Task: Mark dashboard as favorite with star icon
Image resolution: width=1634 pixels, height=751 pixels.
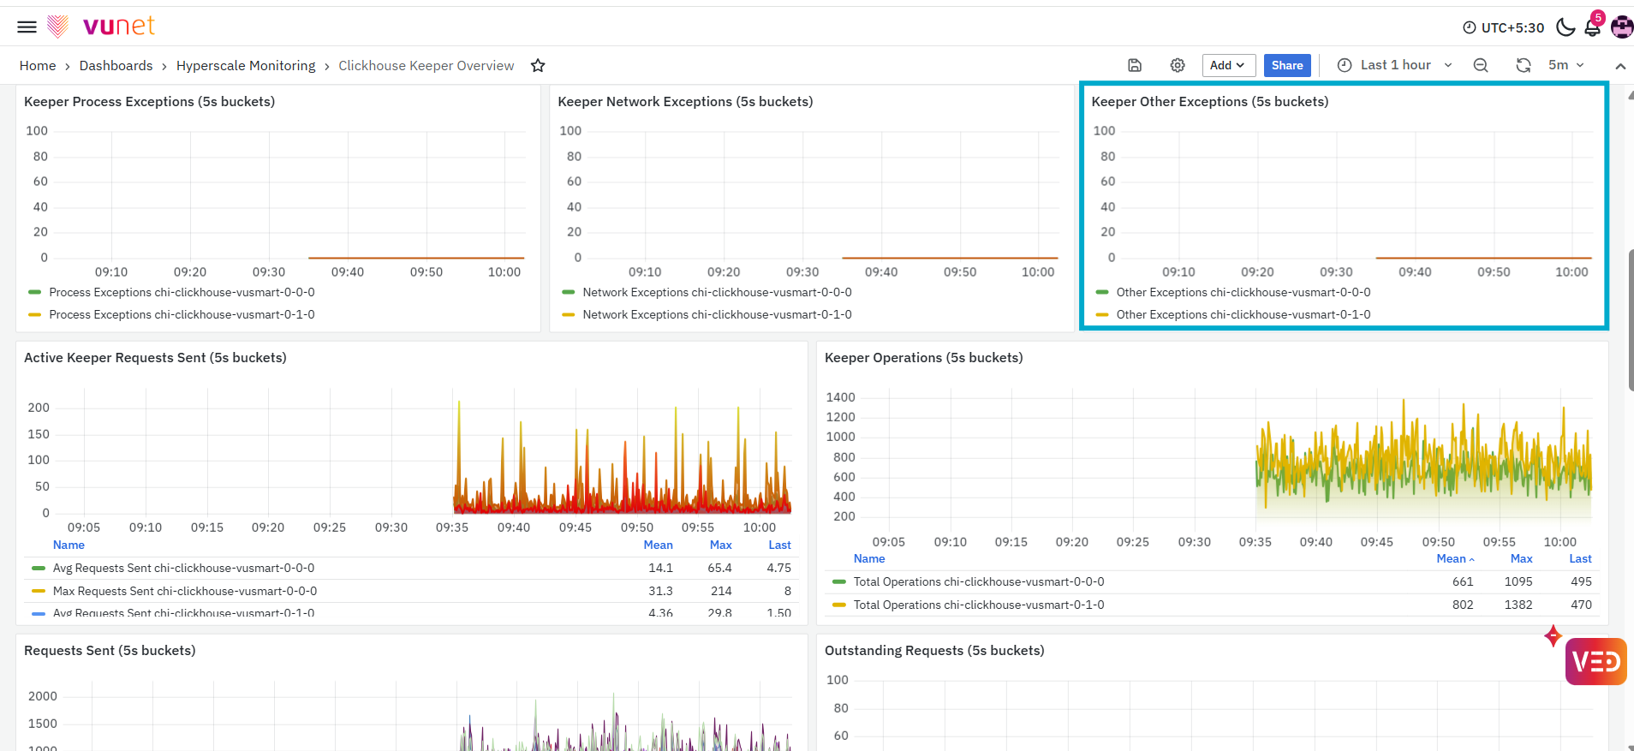Action: pyautogui.click(x=538, y=66)
